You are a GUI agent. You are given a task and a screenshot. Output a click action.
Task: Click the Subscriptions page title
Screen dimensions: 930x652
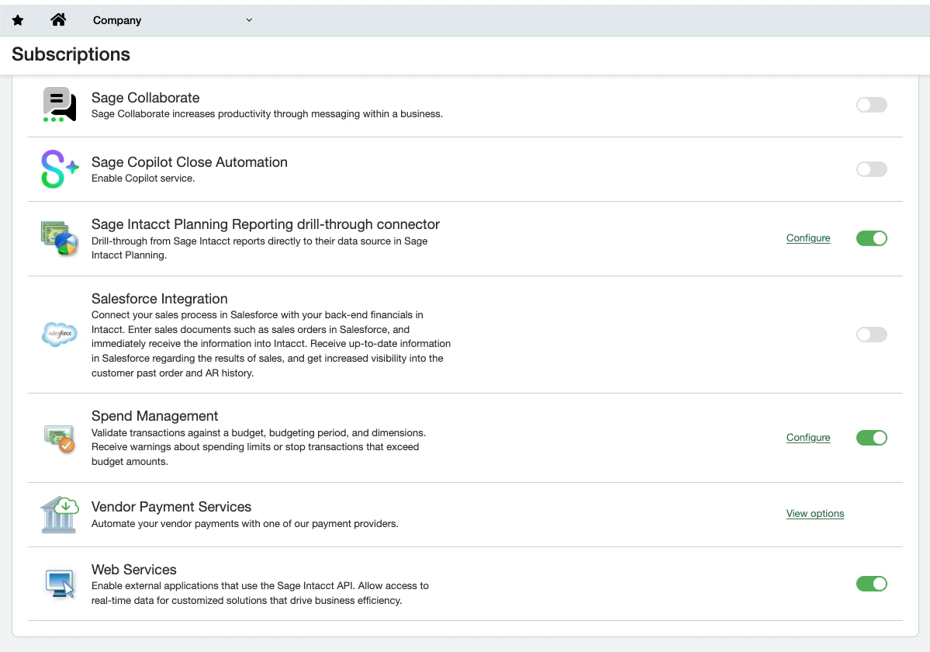[x=71, y=54]
